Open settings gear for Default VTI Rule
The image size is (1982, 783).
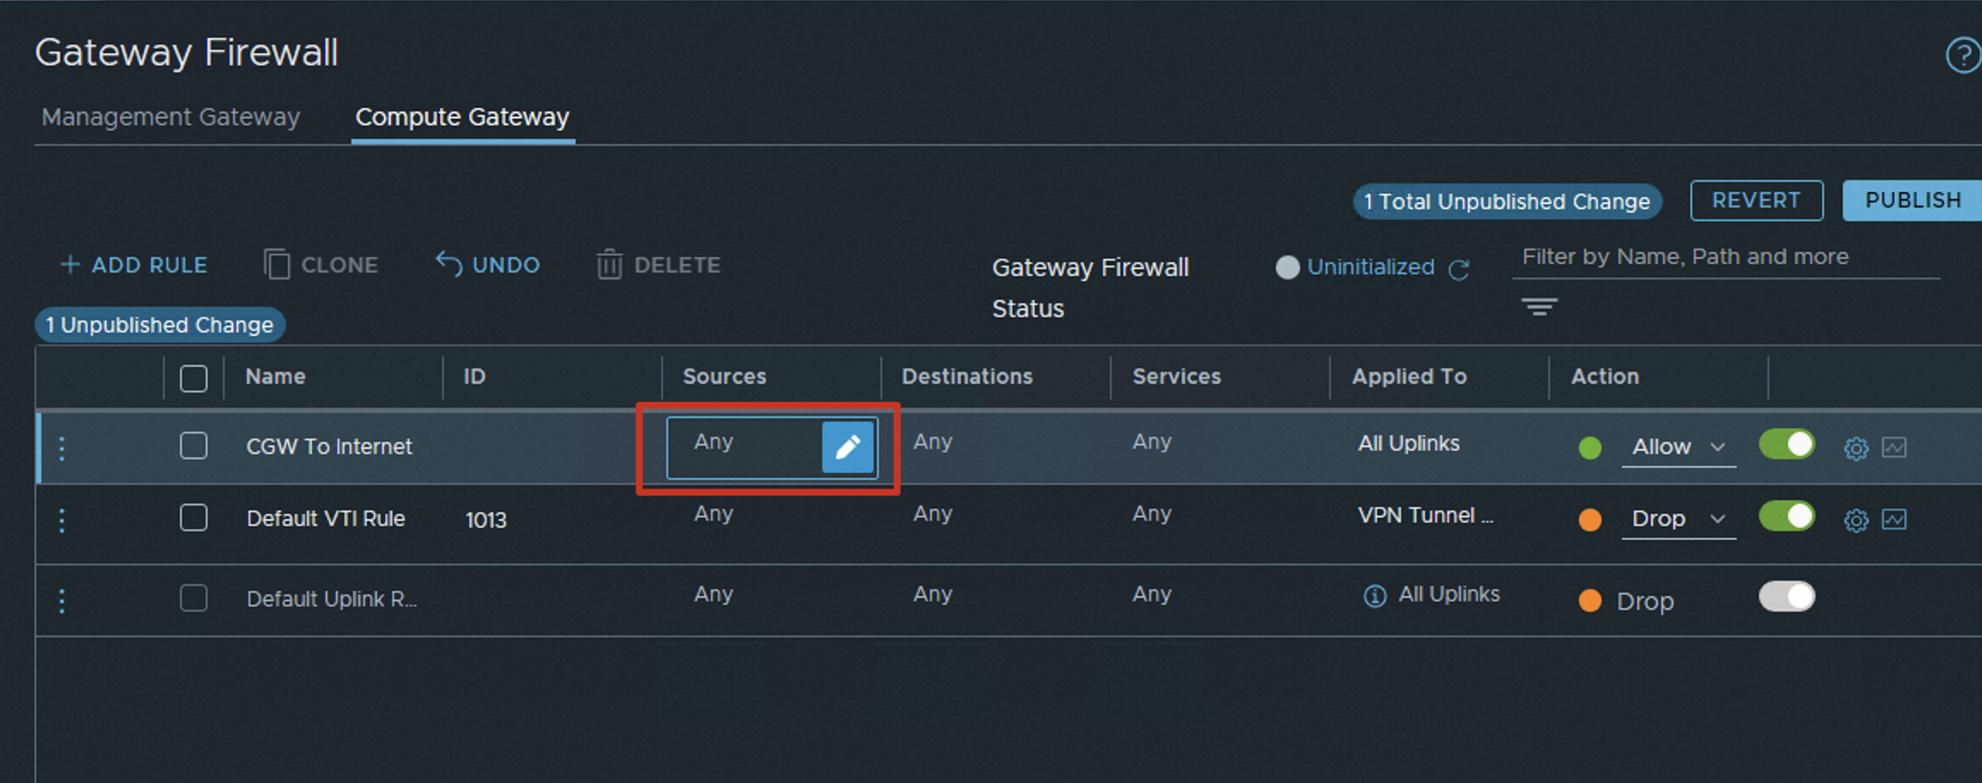click(1855, 519)
